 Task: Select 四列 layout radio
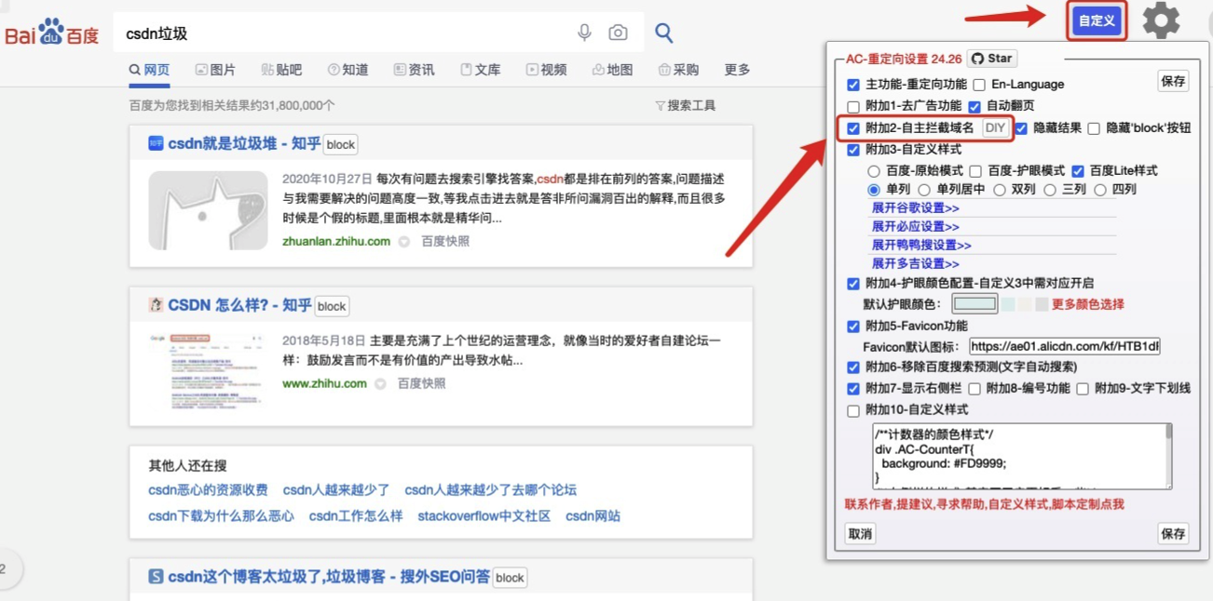(1100, 190)
